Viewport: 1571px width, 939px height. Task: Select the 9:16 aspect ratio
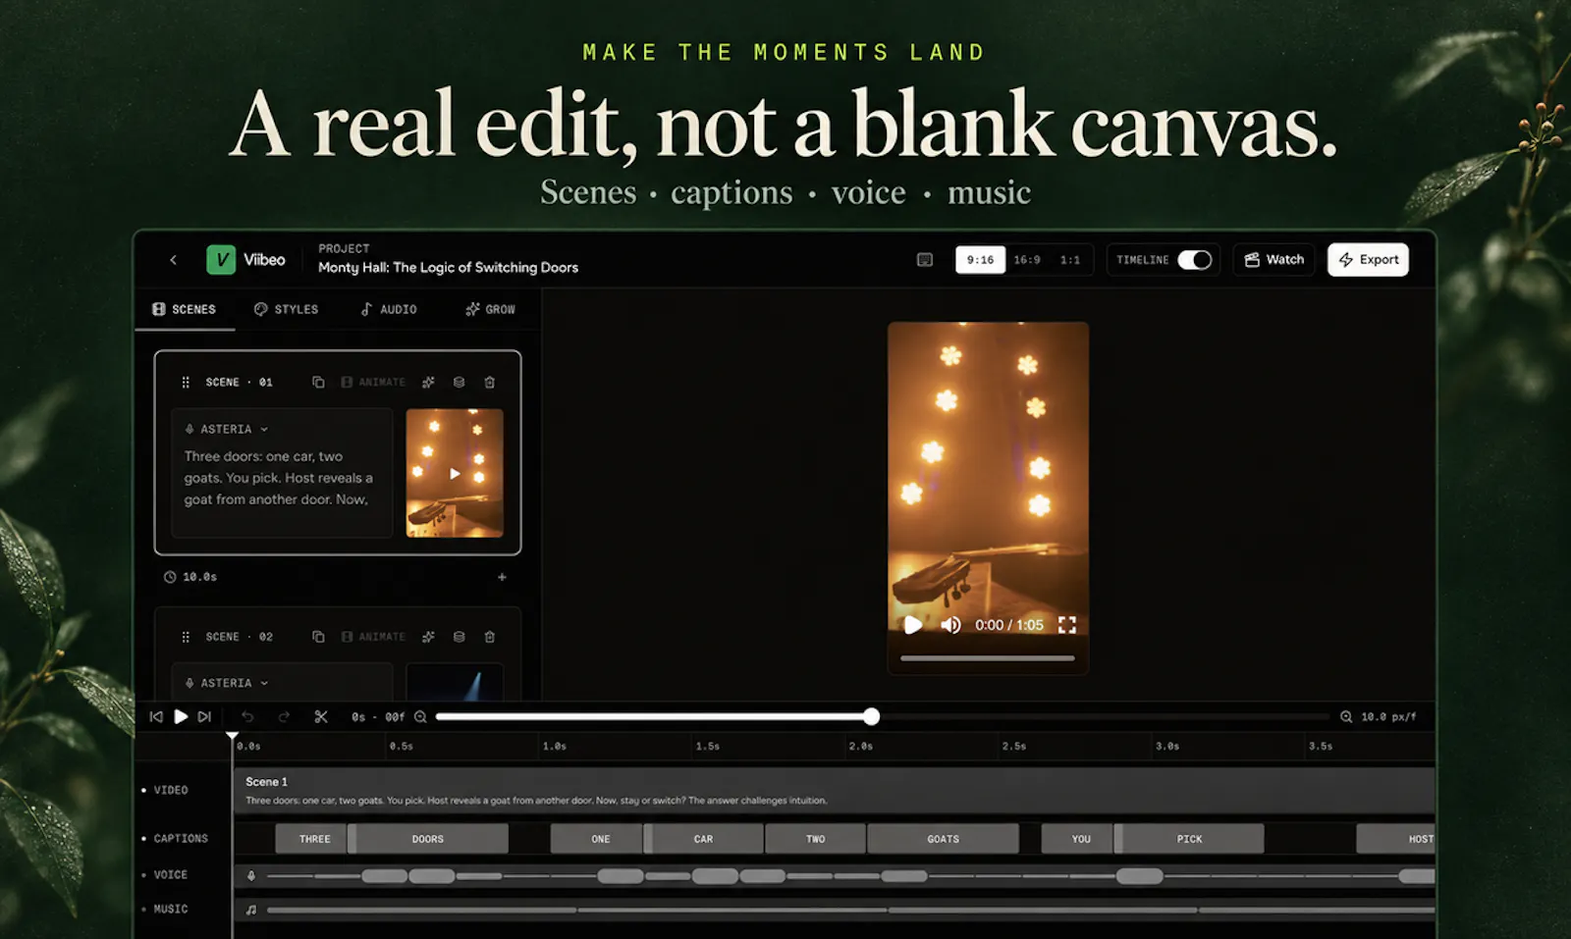click(980, 260)
